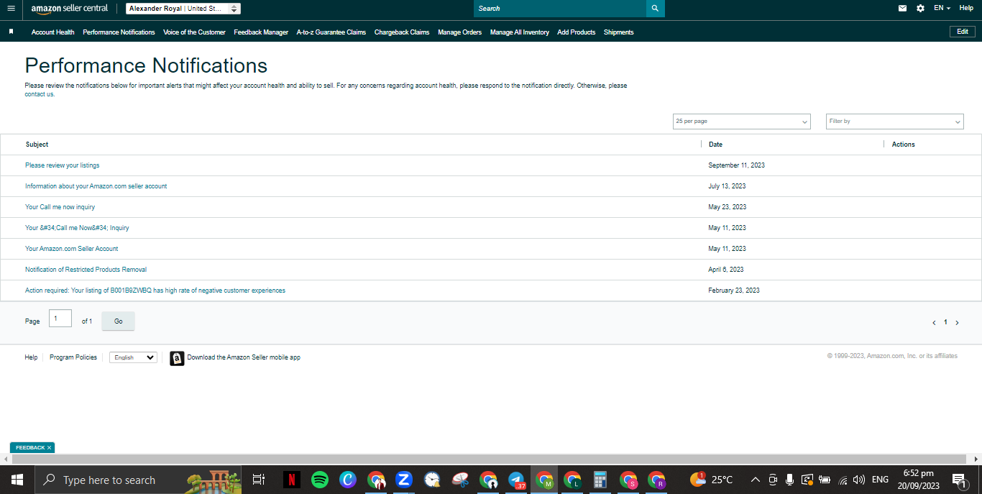Click the Go pagination button
Image resolution: width=982 pixels, height=494 pixels.
point(119,321)
